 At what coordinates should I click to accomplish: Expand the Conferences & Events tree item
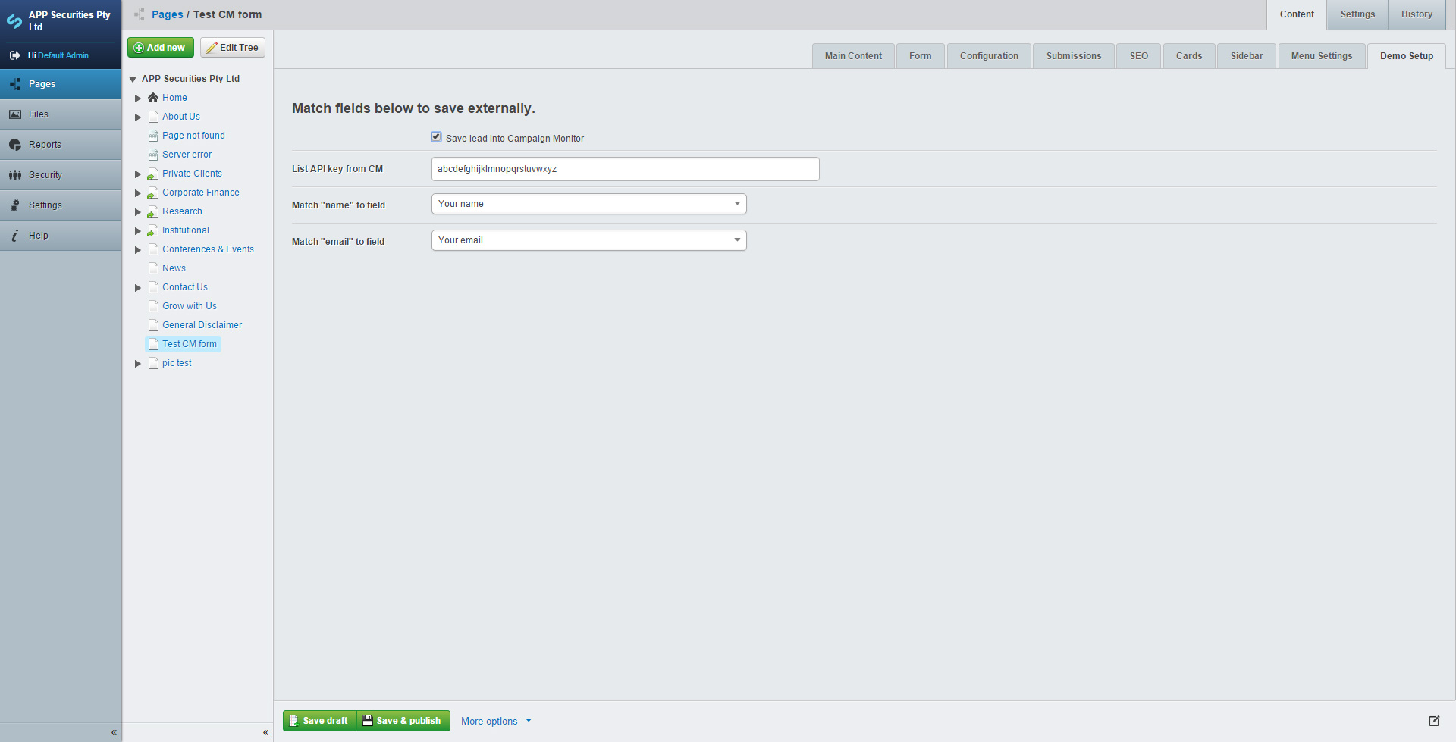(x=137, y=249)
